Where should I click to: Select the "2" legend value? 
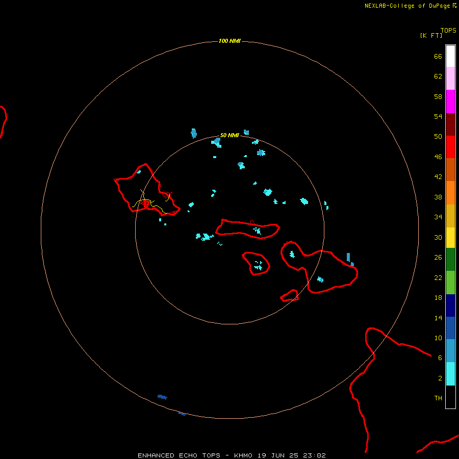pyautogui.click(x=440, y=378)
